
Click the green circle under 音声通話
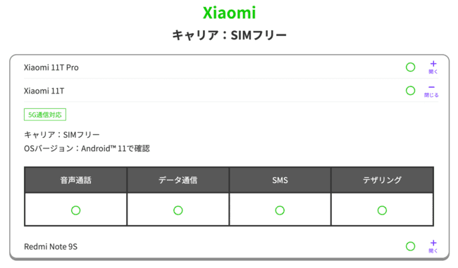(75, 210)
